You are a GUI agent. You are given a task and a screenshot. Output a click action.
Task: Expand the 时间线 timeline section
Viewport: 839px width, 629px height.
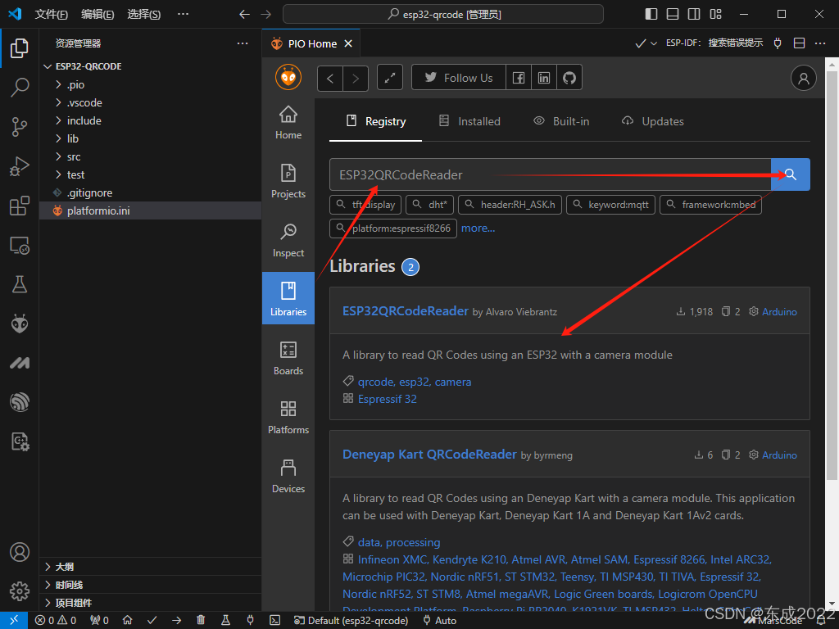tap(151, 585)
